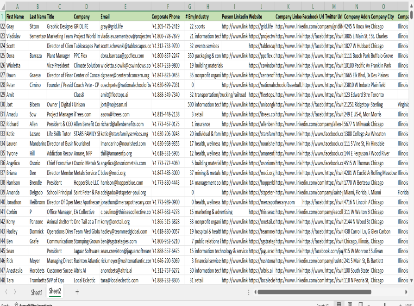Select the first name cell 'Wioletta'
The image size is (414, 306).
pos(17,65)
